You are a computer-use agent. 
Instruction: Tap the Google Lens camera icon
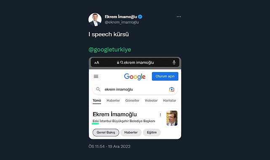coord(172,89)
